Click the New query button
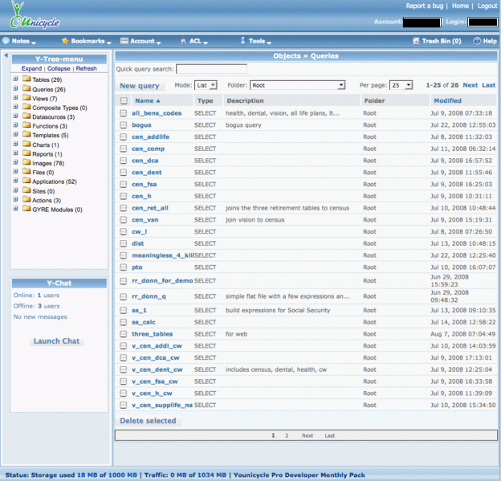The image size is (501, 481). coord(139,86)
